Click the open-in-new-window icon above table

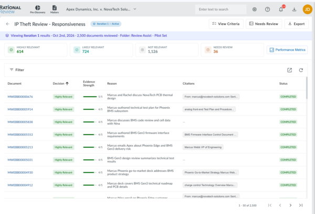[x=289, y=70]
